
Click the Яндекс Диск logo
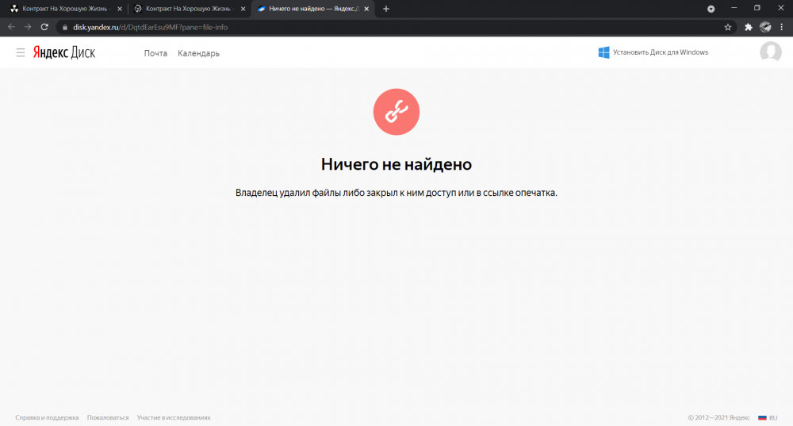pos(64,52)
